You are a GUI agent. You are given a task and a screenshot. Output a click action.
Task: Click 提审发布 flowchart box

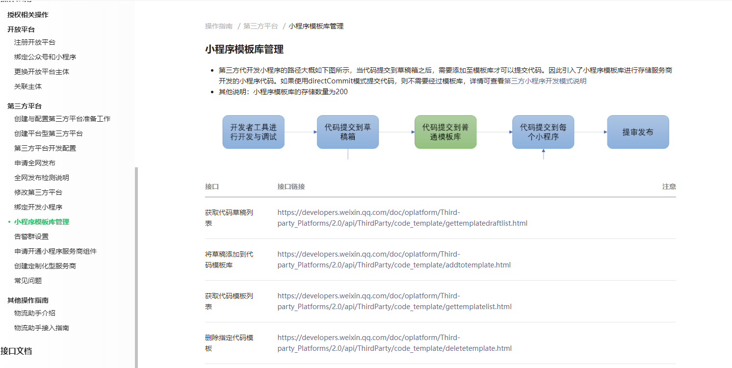638,132
